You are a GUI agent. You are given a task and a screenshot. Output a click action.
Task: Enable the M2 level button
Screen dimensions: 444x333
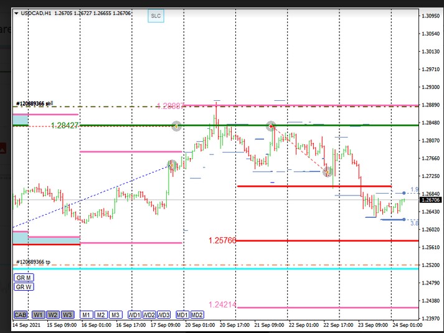coord(102,314)
